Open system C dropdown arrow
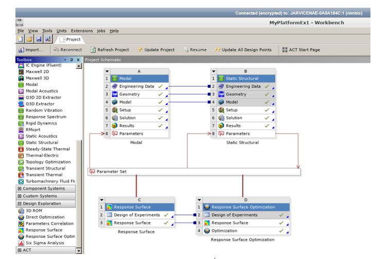Screen dimensions: 389x259 point(102,200)
